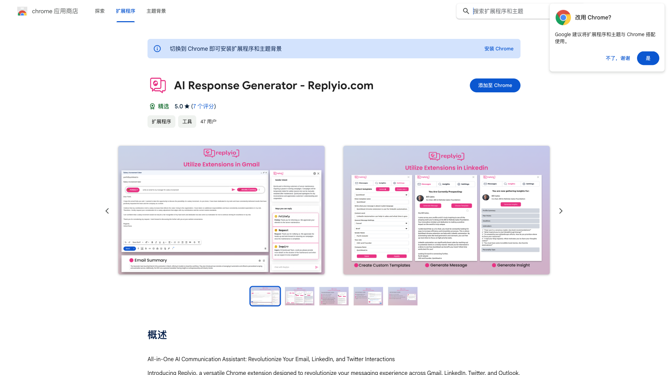Click 不了，谢谢 in the popup
Viewport: 668px width, 375px height.
pyautogui.click(x=618, y=58)
